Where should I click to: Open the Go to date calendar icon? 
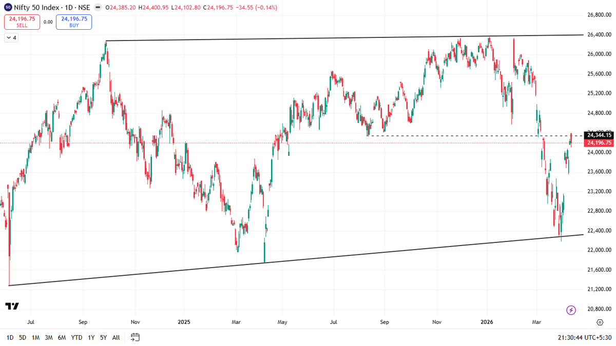tap(135, 337)
